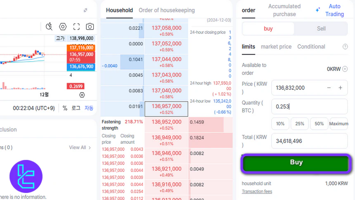Toggle percent scale on chart
355x200 pixels.
pos(65,108)
